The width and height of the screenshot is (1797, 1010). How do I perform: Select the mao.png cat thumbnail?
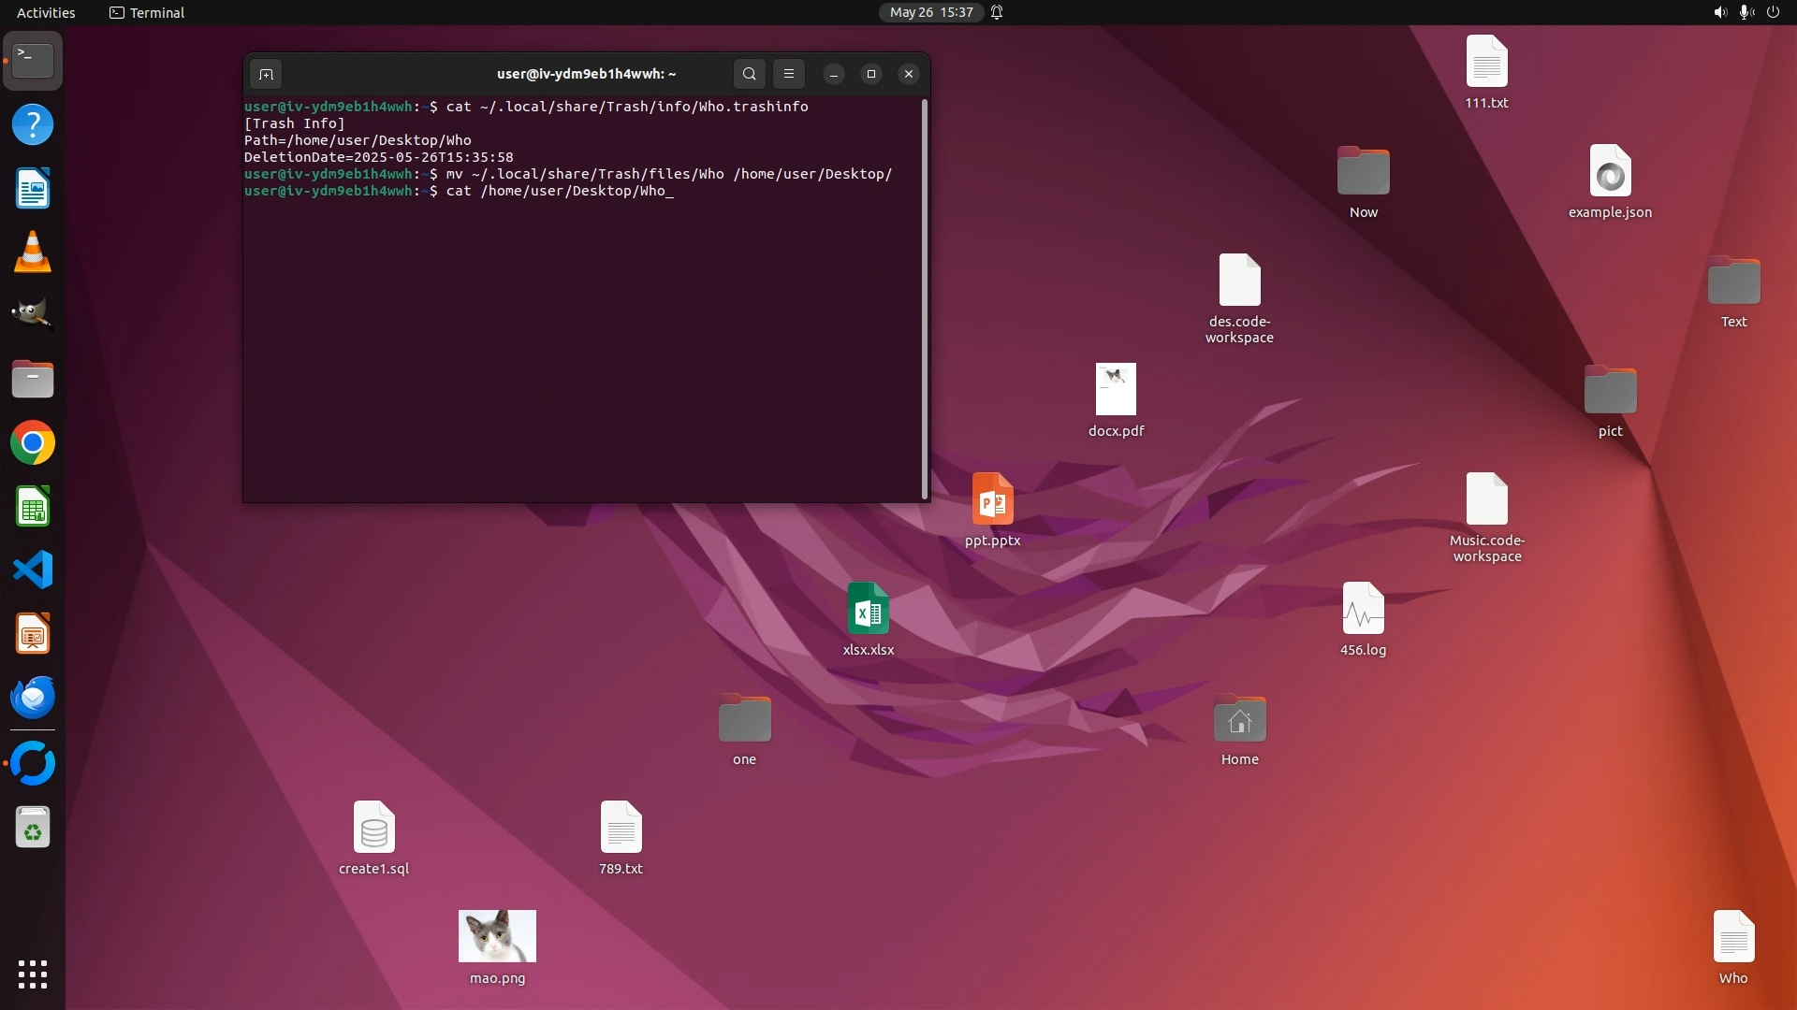click(x=497, y=936)
